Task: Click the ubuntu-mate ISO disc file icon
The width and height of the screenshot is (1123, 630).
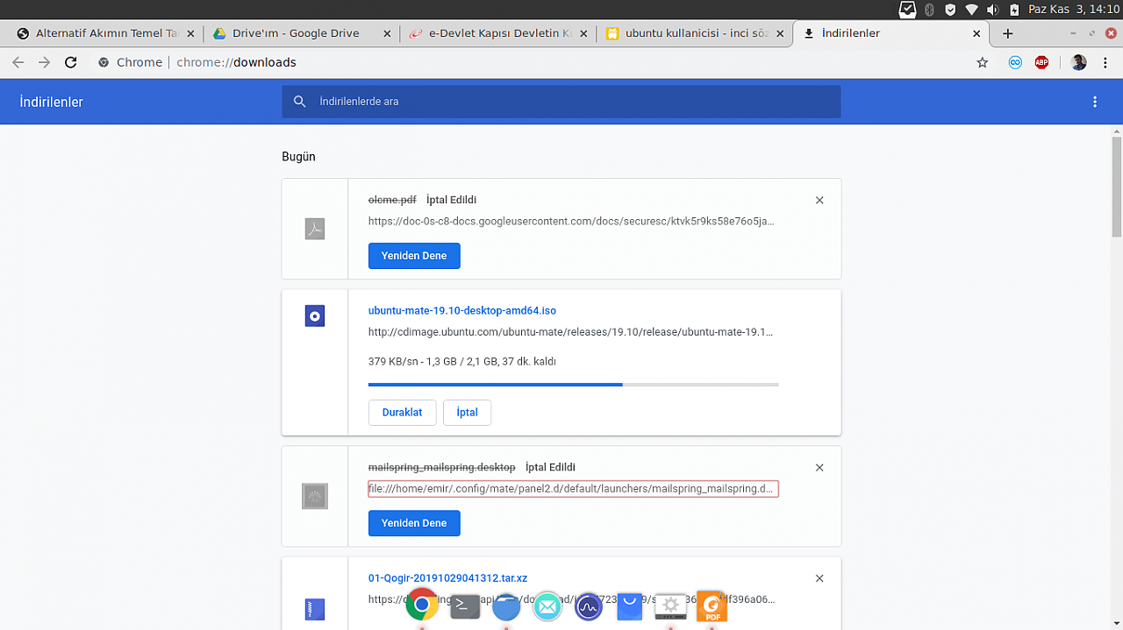Action: click(x=315, y=316)
